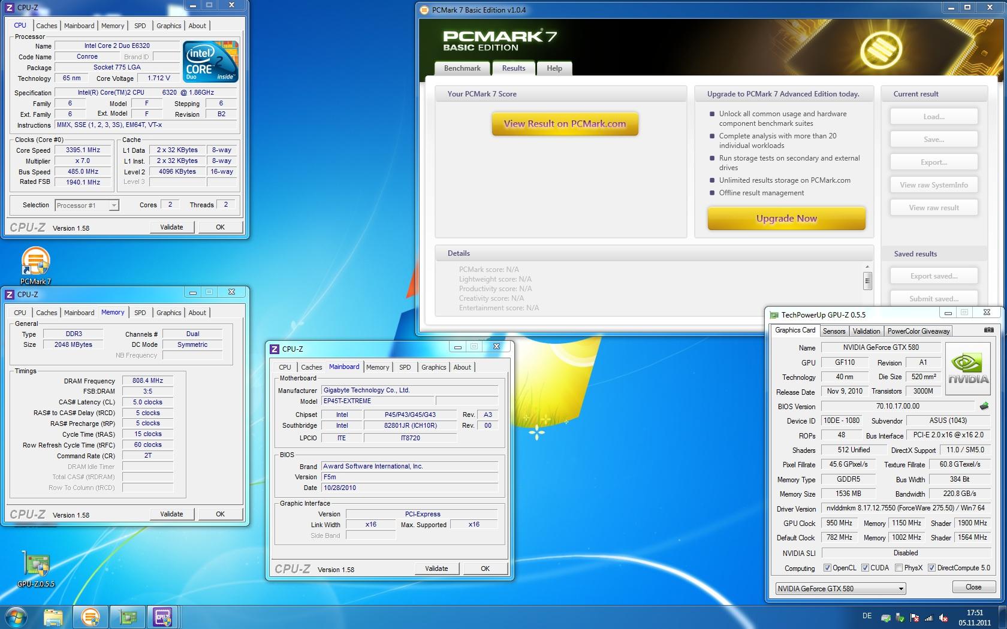
Task: Click the GPU-Z title bar icon
Action: (x=774, y=314)
